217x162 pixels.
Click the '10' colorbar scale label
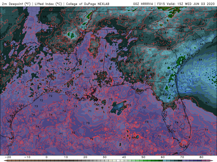66,157
